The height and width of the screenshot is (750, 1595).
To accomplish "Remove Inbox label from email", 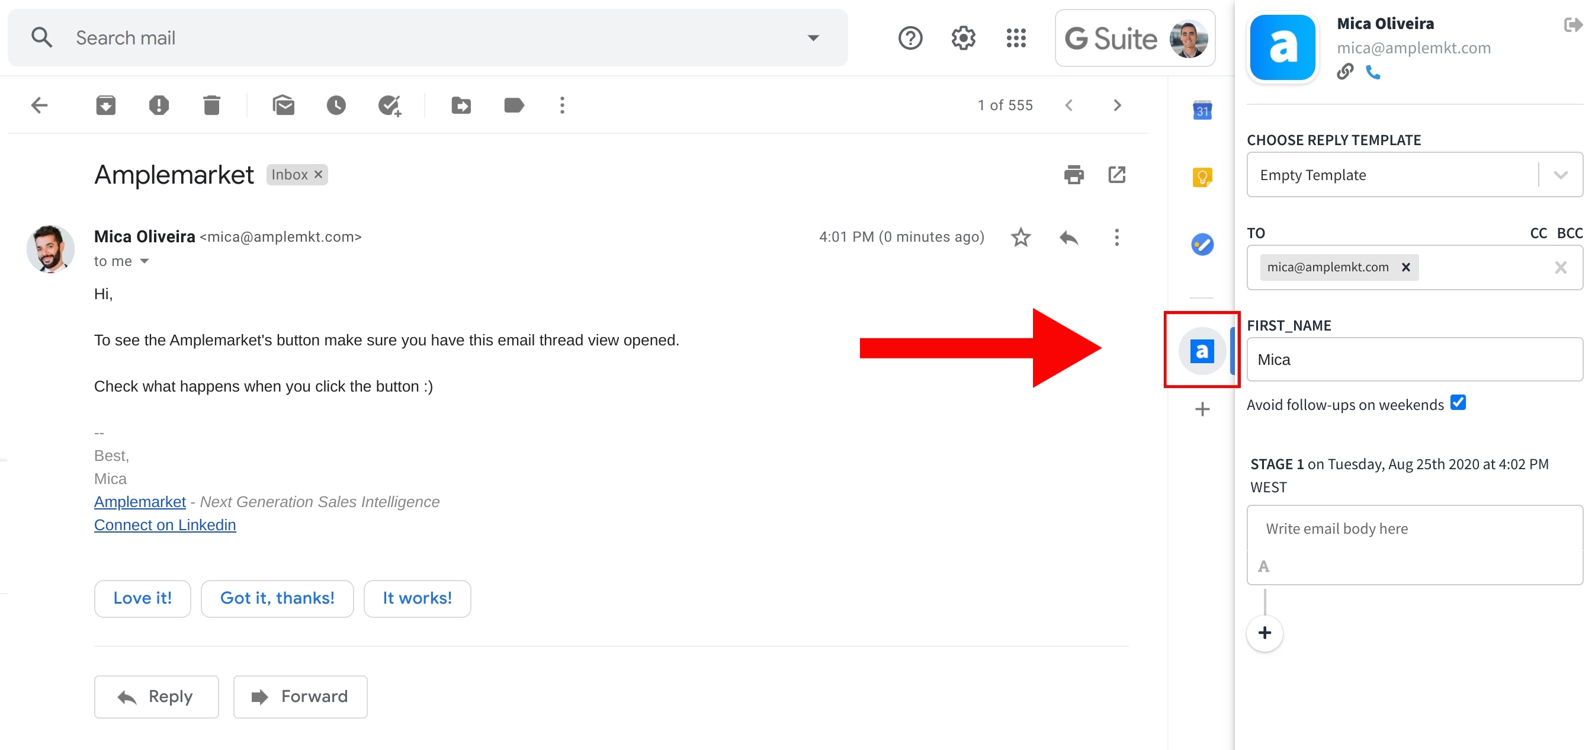I will tap(318, 175).
